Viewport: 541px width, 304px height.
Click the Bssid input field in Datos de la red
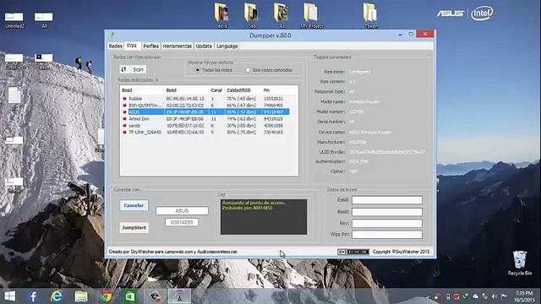coord(387,212)
